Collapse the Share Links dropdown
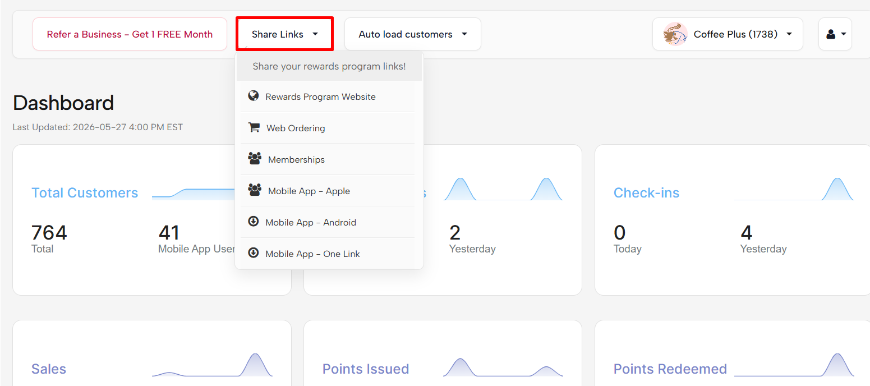The width and height of the screenshot is (870, 386). tap(284, 34)
